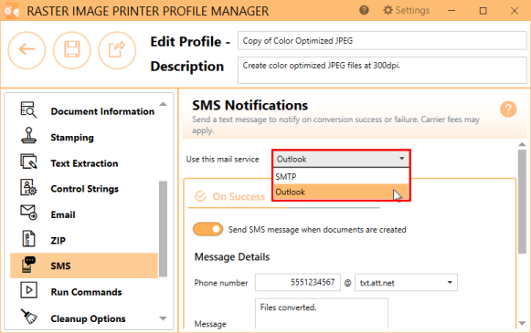Click the SMS phone icon in sidebar
This screenshot has width=531, height=333.
[x=28, y=265]
